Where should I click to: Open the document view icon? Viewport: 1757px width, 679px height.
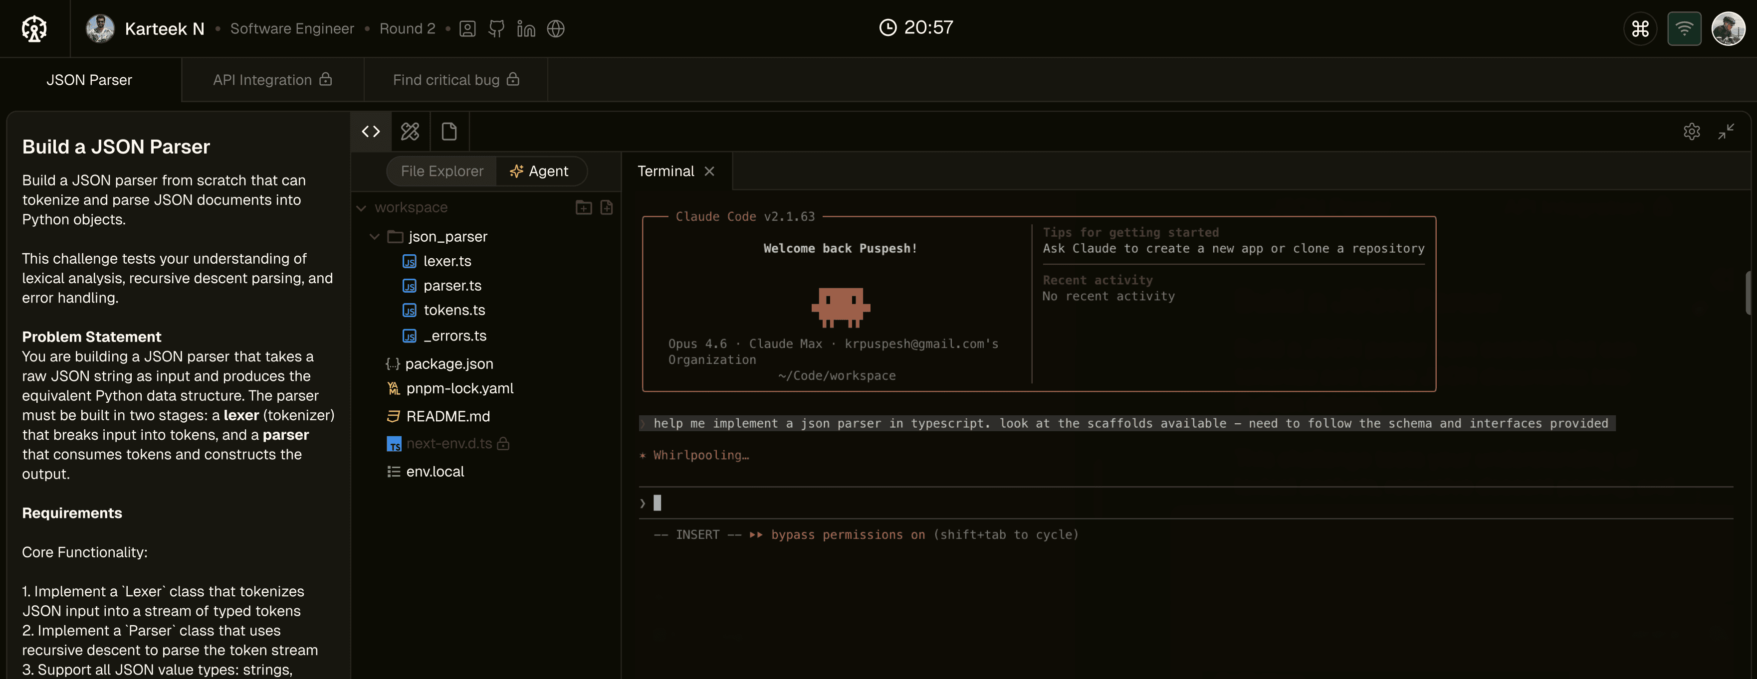coord(449,132)
